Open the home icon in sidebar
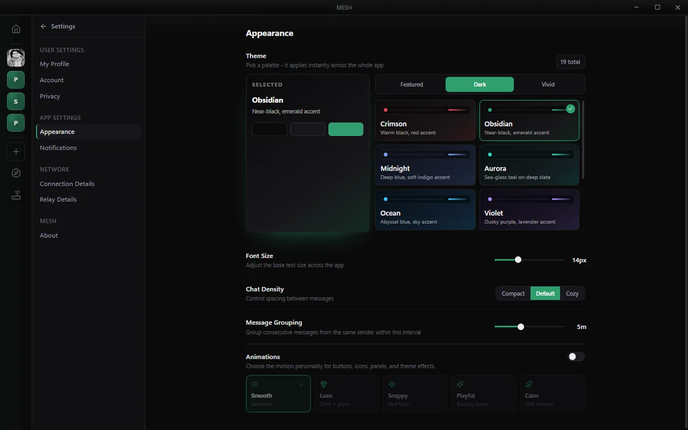 click(16, 29)
